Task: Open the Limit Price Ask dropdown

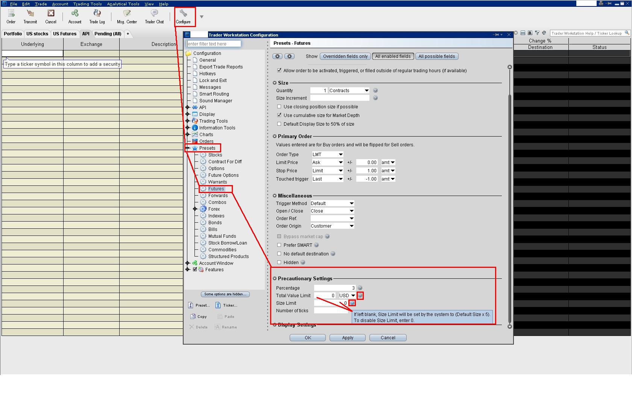Action: click(x=327, y=163)
